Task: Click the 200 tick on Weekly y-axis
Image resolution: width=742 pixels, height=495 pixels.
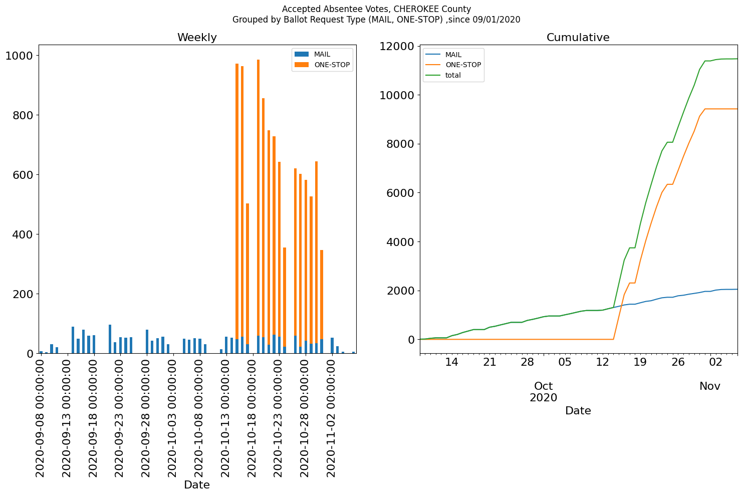Action: pos(23,294)
